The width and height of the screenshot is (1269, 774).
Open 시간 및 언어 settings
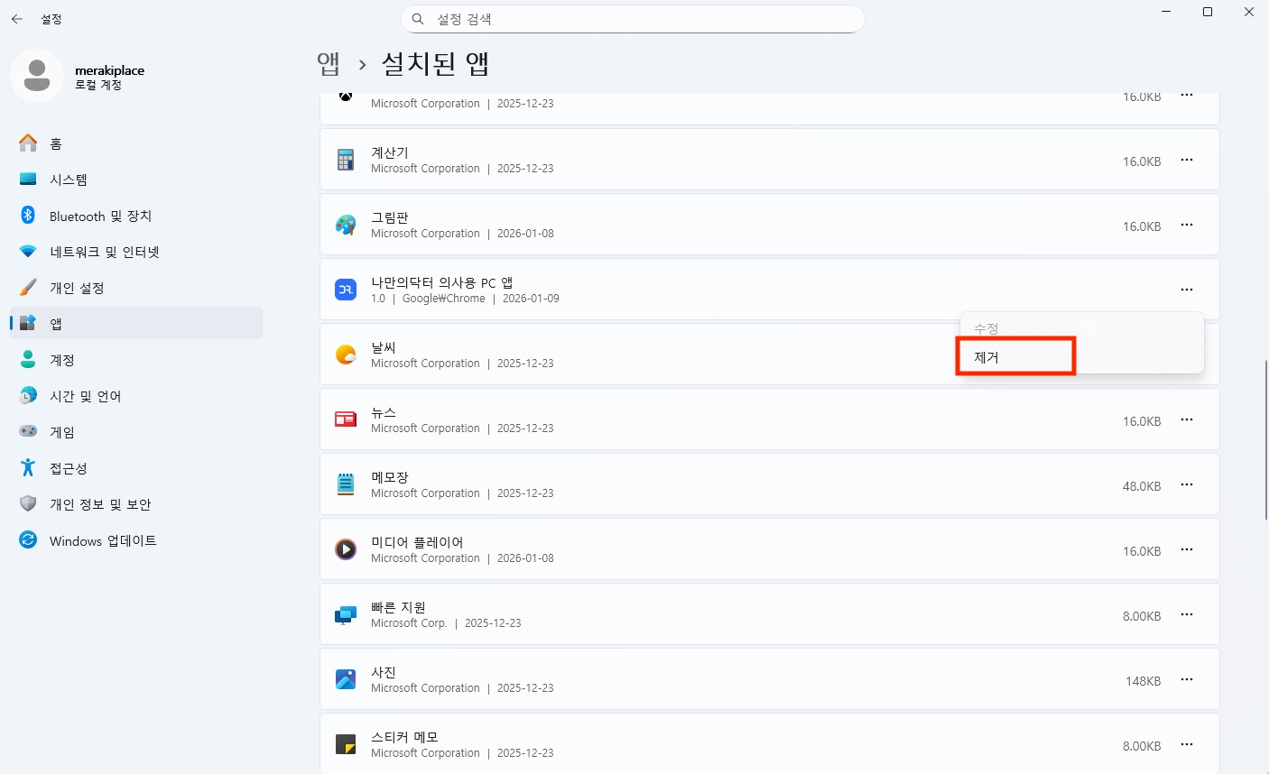pos(136,396)
